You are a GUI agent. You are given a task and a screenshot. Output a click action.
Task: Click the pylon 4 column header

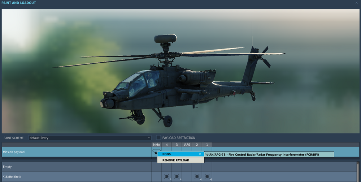(x=166, y=145)
